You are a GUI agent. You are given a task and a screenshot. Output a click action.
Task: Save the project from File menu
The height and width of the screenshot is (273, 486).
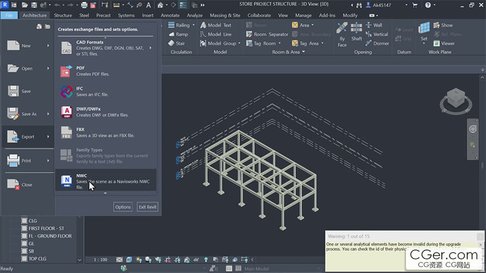tap(28, 92)
